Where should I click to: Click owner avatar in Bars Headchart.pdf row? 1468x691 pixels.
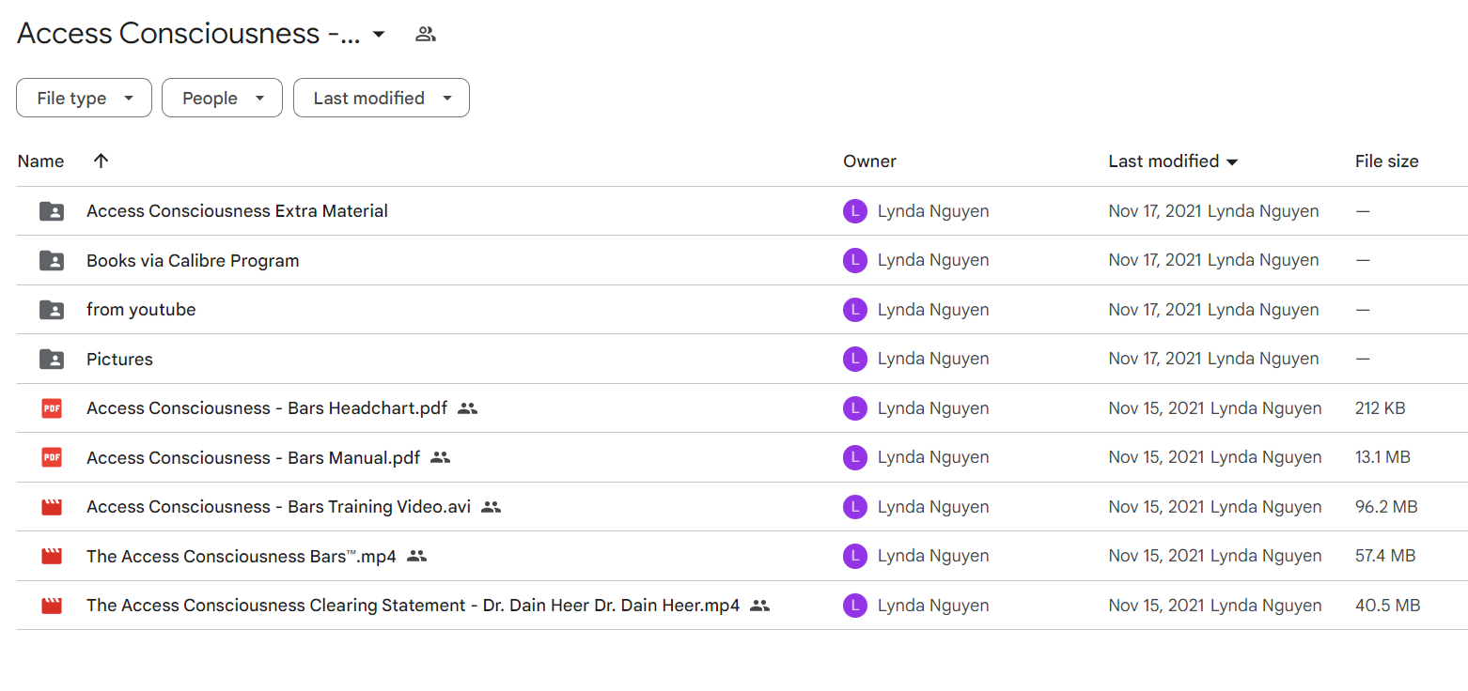854,408
